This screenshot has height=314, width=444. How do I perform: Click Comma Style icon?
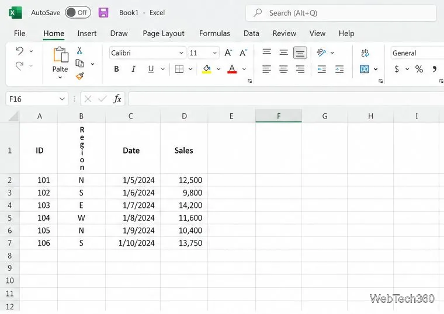pos(435,69)
